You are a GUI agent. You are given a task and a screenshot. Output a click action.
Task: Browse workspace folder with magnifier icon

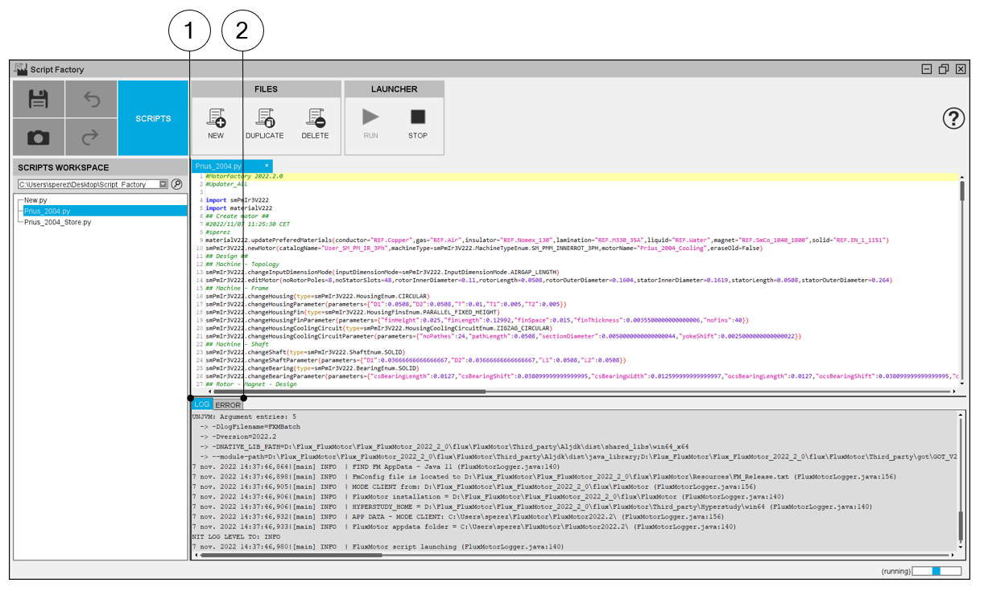click(x=177, y=184)
